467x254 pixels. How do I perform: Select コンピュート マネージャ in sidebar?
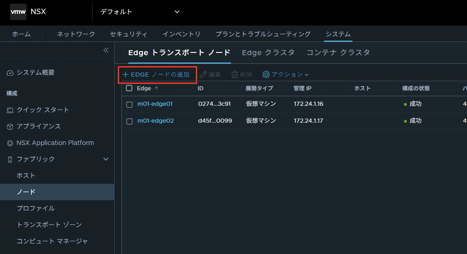pyautogui.click(x=52, y=241)
